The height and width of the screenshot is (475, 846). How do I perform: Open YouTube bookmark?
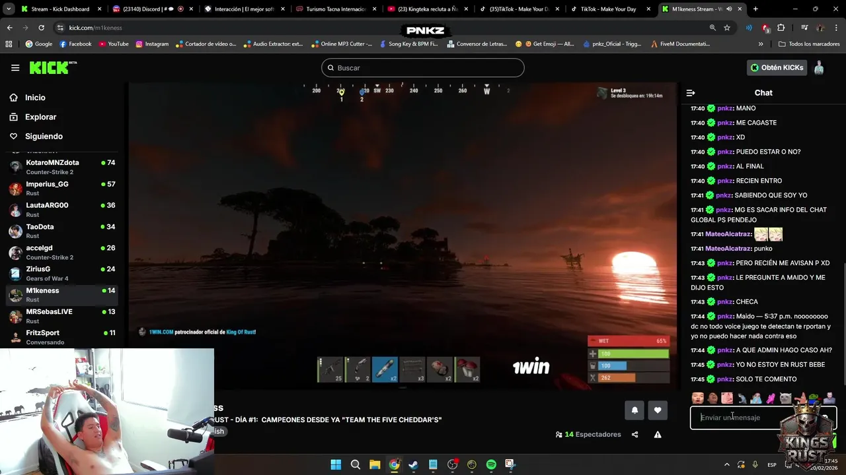pyautogui.click(x=114, y=44)
